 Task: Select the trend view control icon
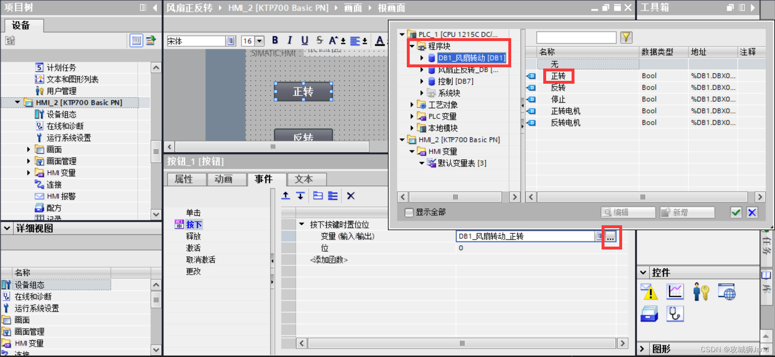pyautogui.click(x=675, y=292)
